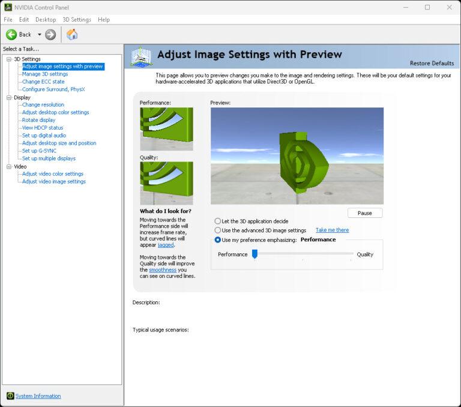Click the Take me there link
The image size is (461, 407).
point(332,230)
